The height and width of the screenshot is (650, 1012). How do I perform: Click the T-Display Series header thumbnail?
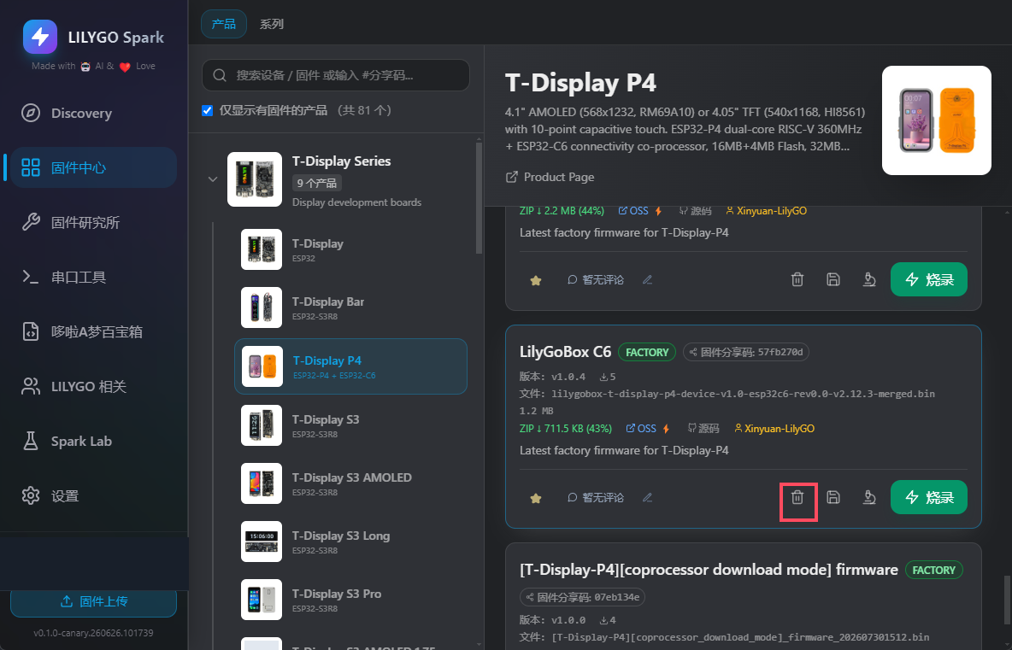[255, 179]
